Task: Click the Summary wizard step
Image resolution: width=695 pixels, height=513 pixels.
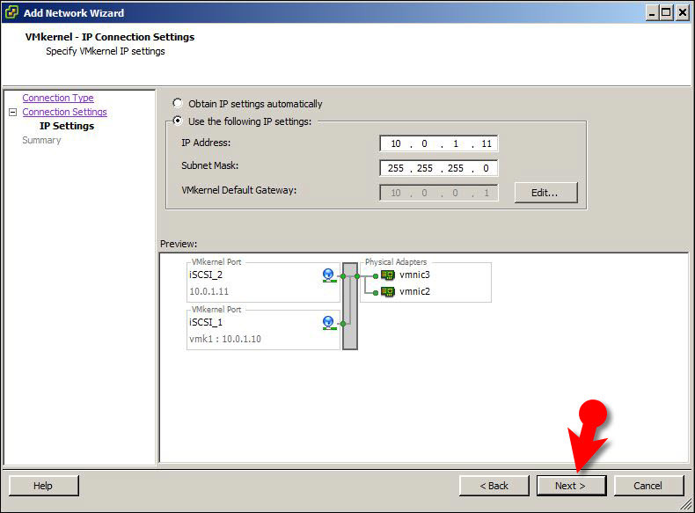Action: pyautogui.click(x=41, y=140)
